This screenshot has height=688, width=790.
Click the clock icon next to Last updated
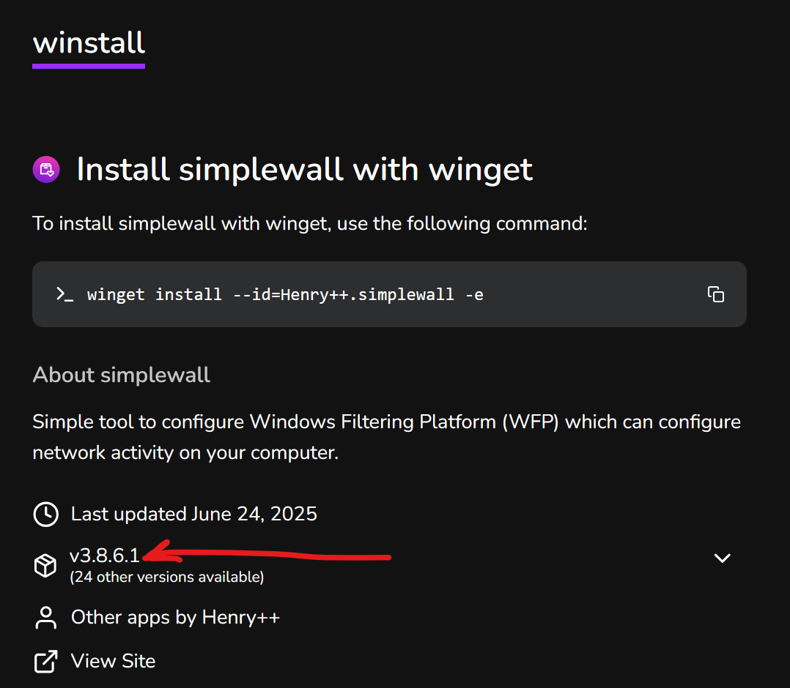pyautogui.click(x=45, y=515)
